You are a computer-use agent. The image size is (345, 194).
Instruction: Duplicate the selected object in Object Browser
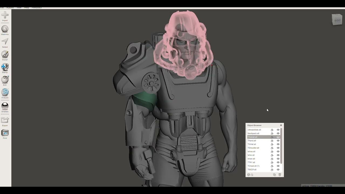[274, 175]
